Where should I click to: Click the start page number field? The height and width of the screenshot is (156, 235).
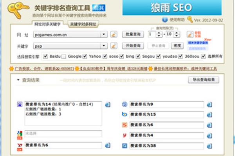pyautogui.click(x=152, y=34)
